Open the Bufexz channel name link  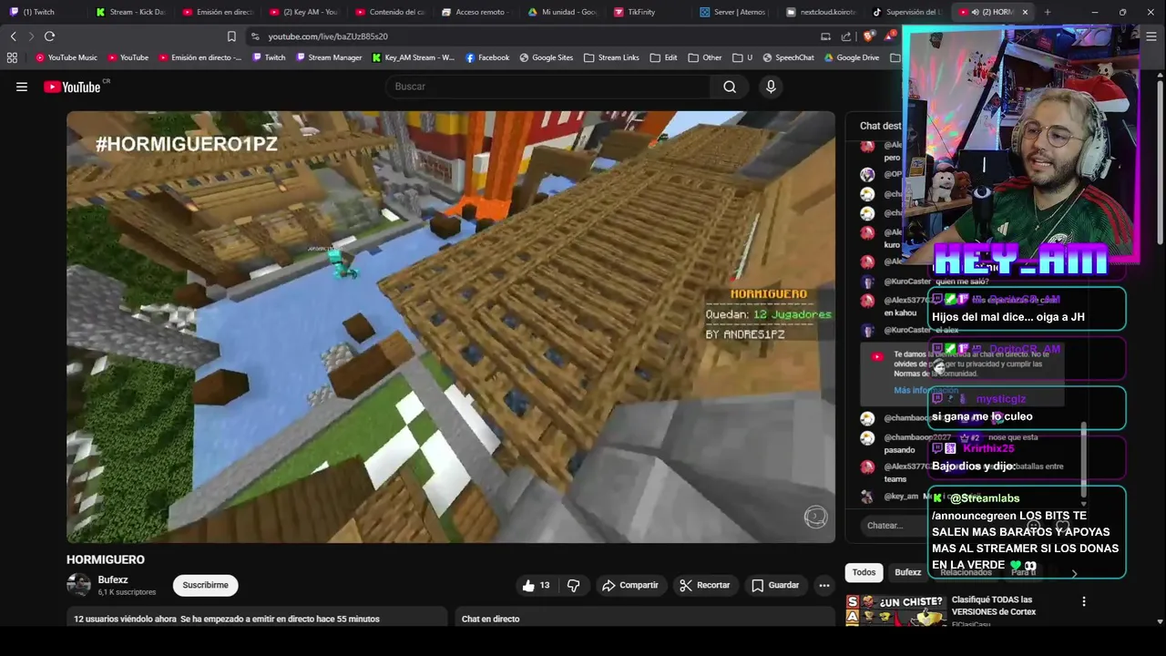(x=113, y=579)
